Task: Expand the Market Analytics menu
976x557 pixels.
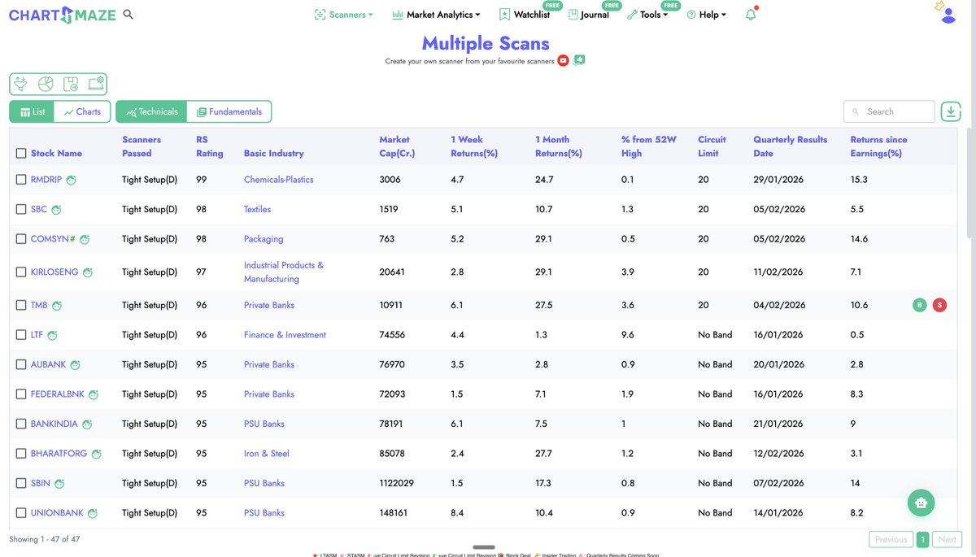Action: 436,15
